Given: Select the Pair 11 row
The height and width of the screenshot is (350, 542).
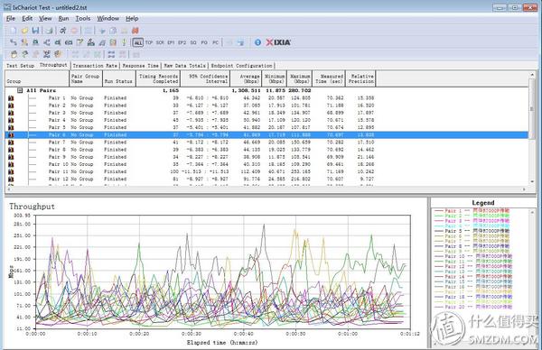Looking at the screenshot, I should click(266, 171).
